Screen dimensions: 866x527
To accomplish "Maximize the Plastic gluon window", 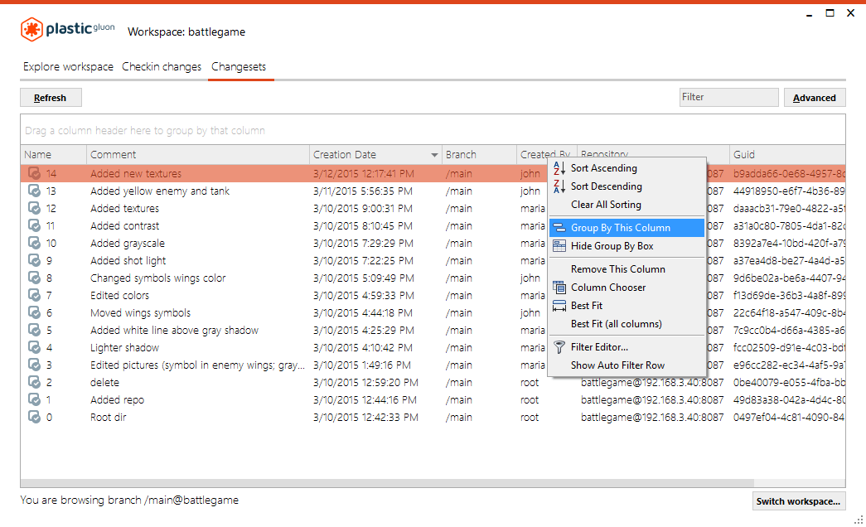I will click(x=830, y=13).
